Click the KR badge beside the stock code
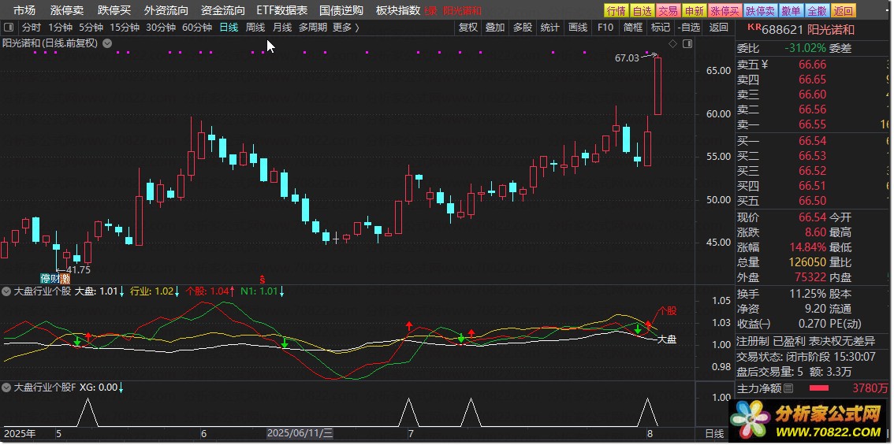The width and height of the screenshot is (894, 445). 754,27
